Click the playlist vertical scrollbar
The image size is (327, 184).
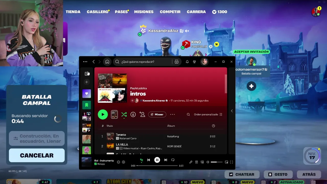point(226,84)
